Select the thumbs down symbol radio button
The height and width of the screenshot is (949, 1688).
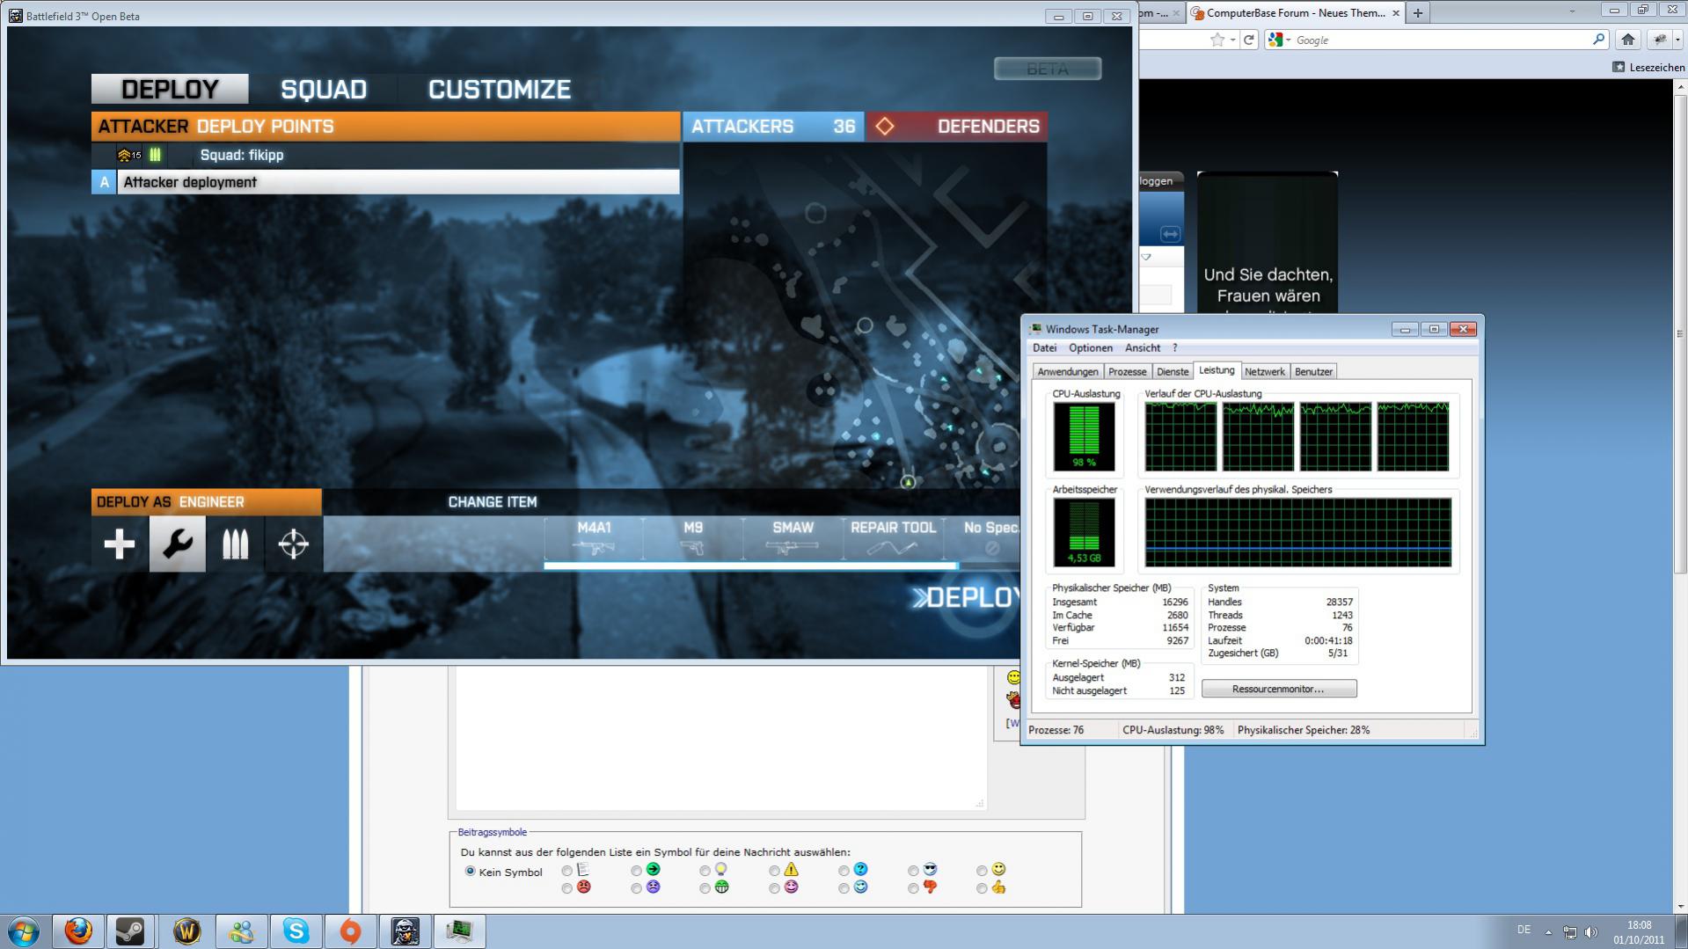pyautogui.click(x=913, y=888)
